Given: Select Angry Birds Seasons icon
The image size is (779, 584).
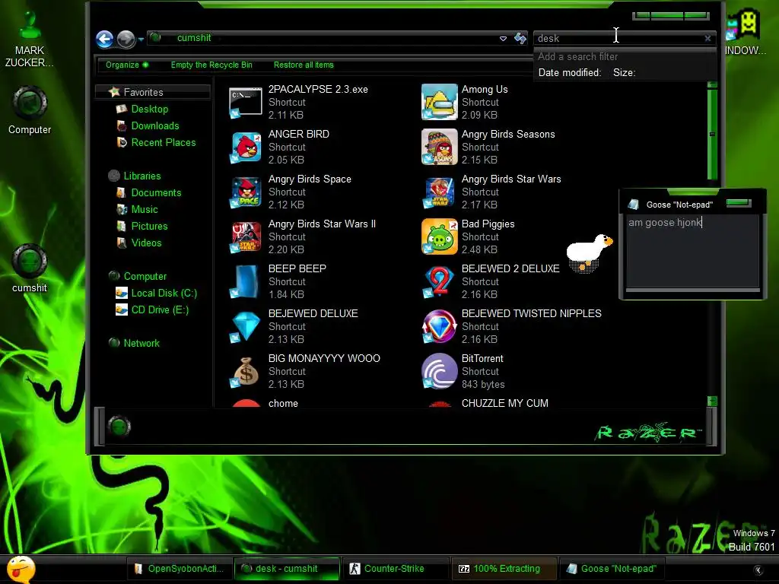Looking at the screenshot, I should (x=439, y=147).
